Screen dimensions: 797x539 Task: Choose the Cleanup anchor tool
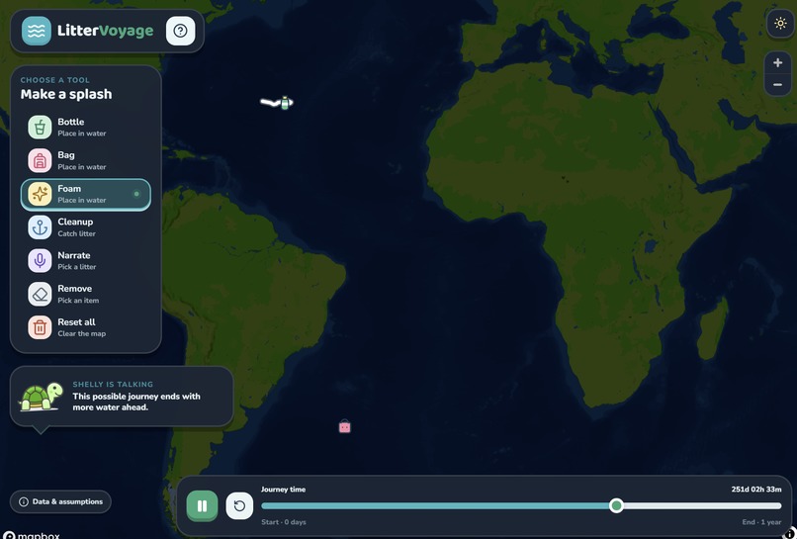(85, 227)
